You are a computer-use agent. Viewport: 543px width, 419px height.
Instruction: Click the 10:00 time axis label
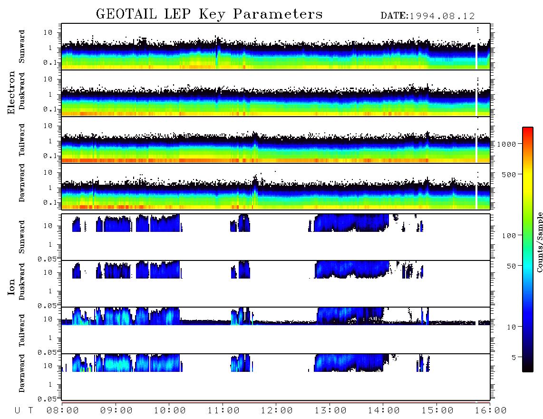170,410
